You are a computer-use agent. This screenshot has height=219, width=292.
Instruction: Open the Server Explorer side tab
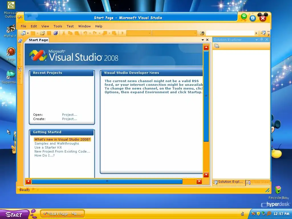20,52
